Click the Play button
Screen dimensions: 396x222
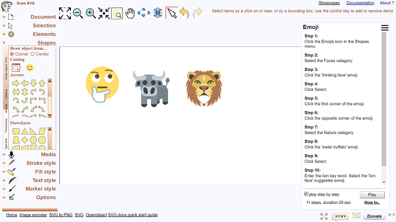pyautogui.click(x=372, y=194)
